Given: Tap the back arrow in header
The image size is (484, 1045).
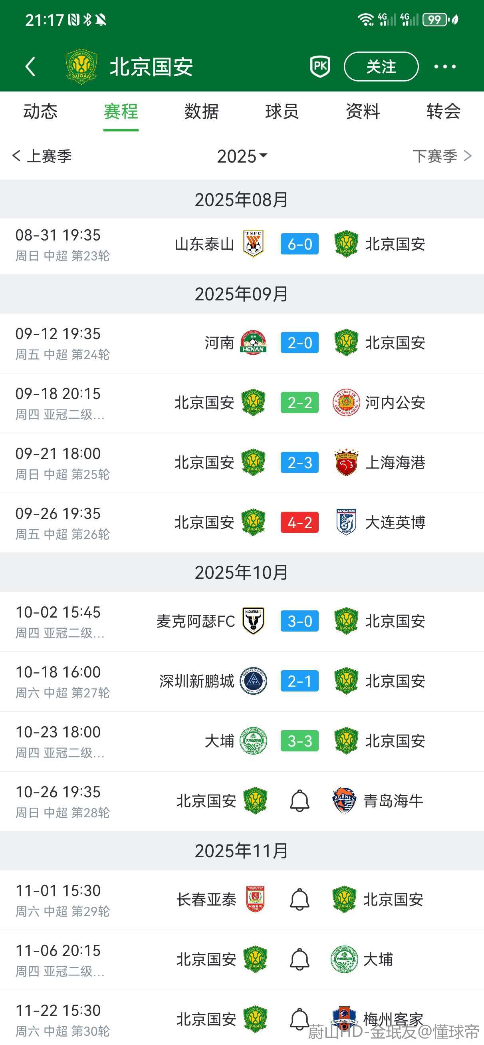Looking at the screenshot, I should pyautogui.click(x=30, y=67).
